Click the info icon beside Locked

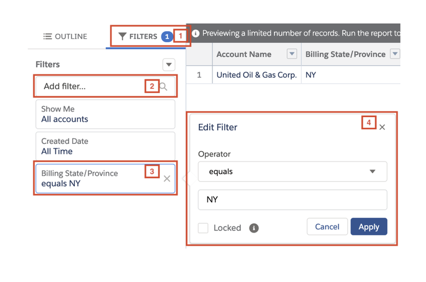(254, 228)
